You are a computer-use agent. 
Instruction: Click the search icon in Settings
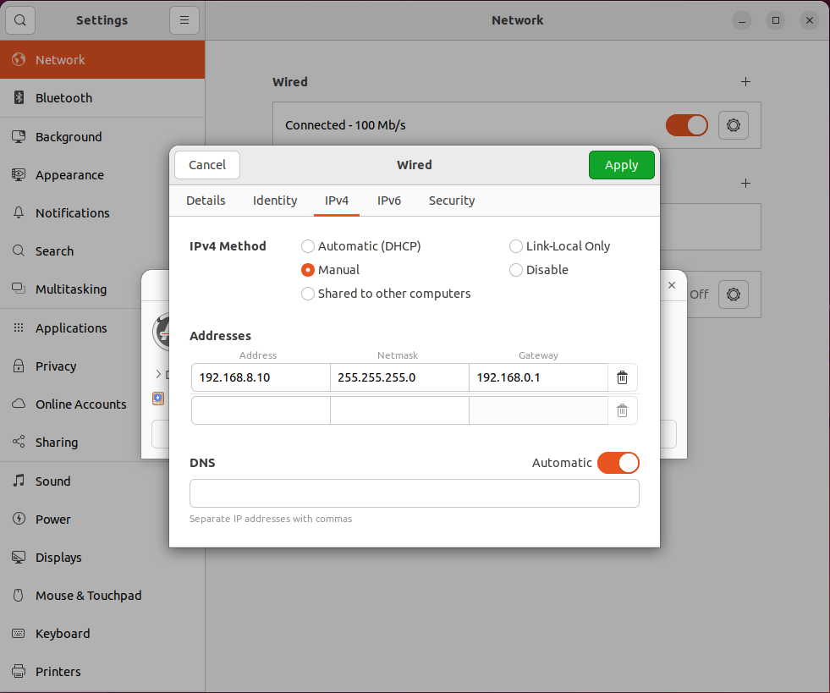[x=20, y=19]
